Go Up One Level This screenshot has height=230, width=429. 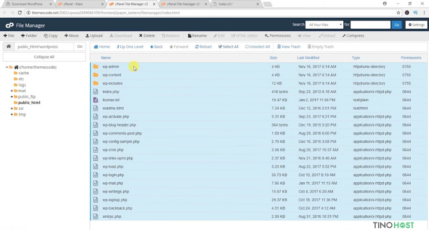(x=130, y=47)
